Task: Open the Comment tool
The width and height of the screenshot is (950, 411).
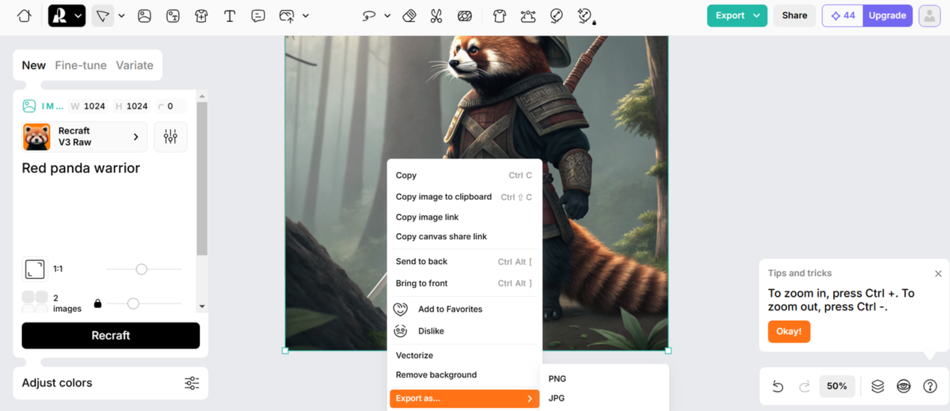Action: (x=258, y=16)
